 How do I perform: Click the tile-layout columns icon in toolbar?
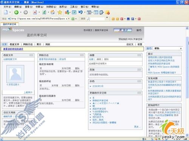[89, 12]
